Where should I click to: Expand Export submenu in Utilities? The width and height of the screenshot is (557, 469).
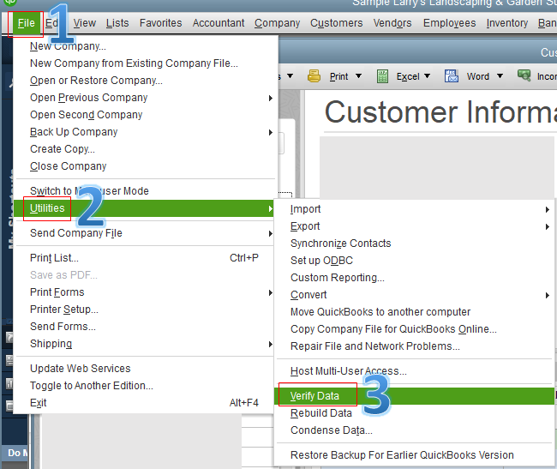tap(415, 226)
